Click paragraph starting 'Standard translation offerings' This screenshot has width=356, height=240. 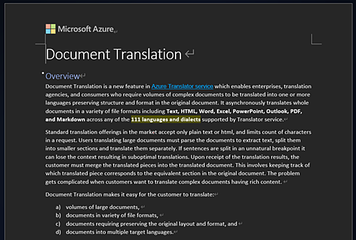point(178,157)
